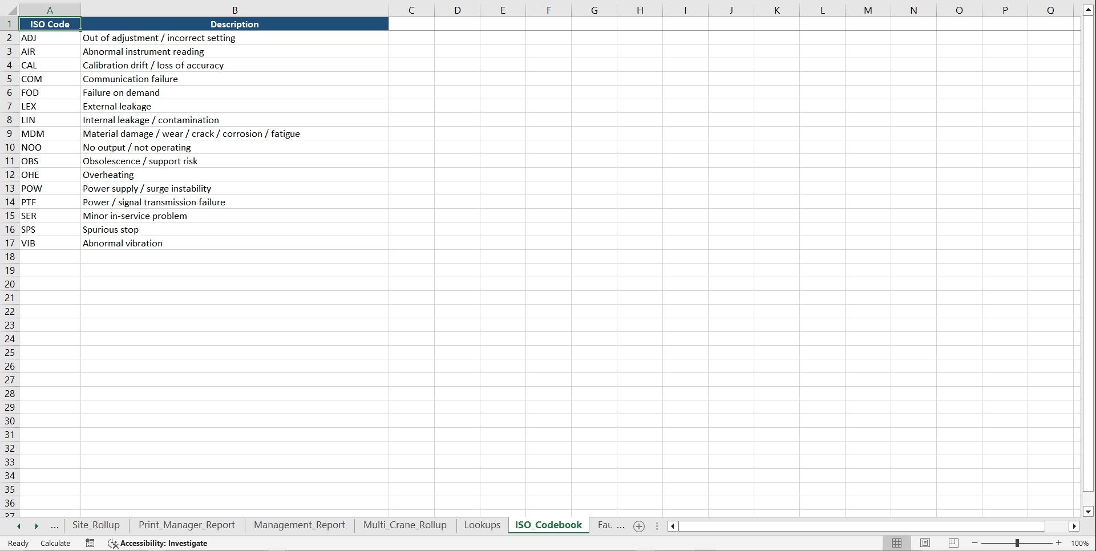Screen dimensions: 1096x551
Task: Add a new worksheet with the plus icon
Action: [x=638, y=526]
